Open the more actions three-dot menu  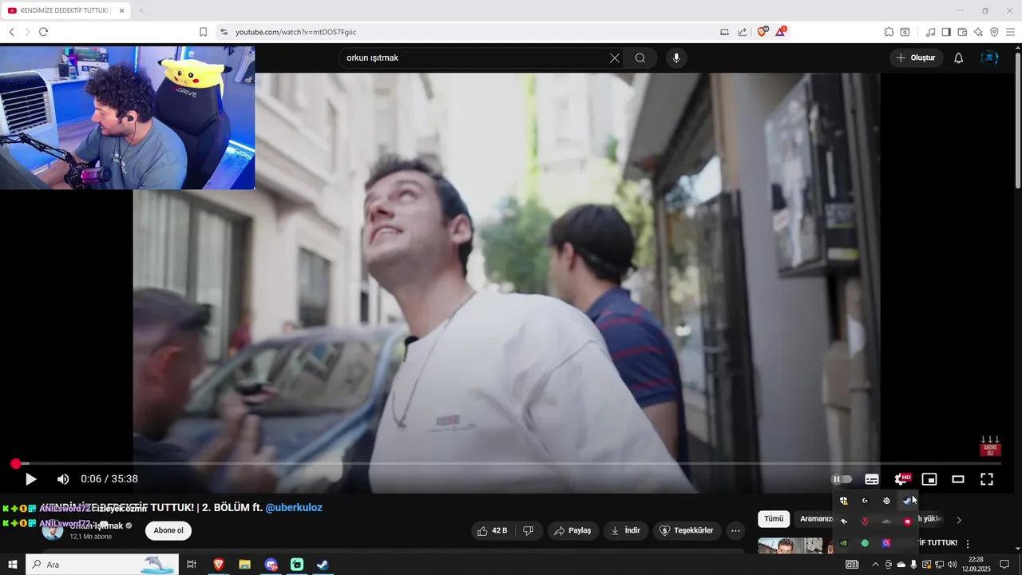(735, 530)
